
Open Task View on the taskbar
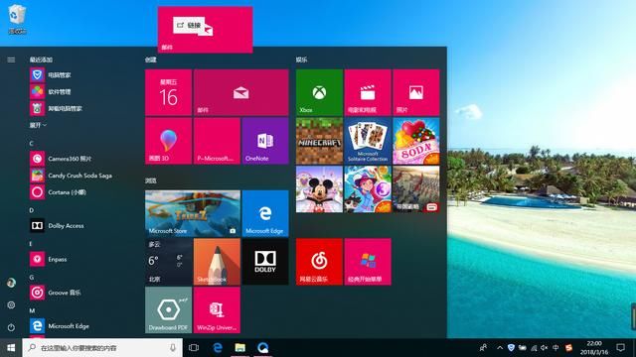tap(194, 348)
